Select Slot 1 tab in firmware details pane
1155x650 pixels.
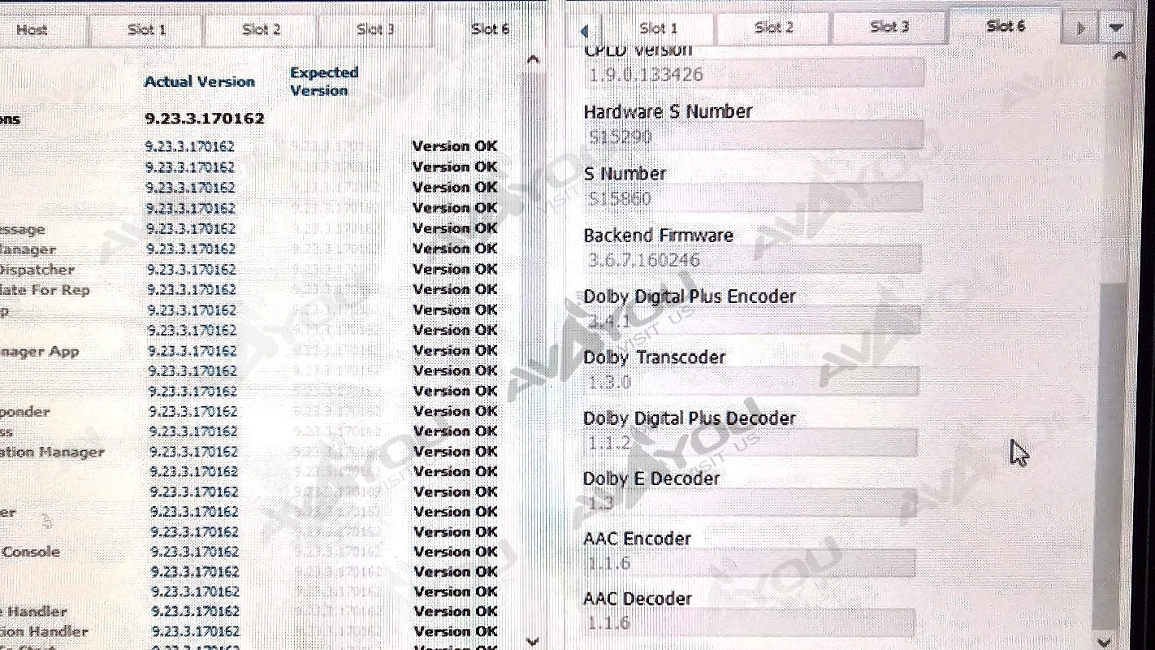(658, 28)
